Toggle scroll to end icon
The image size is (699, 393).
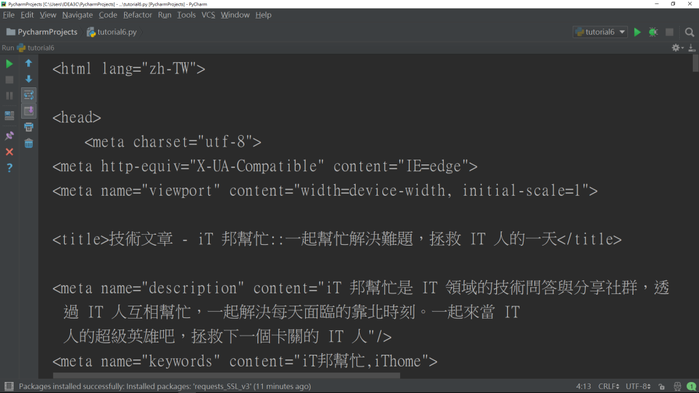click(29, 111)
